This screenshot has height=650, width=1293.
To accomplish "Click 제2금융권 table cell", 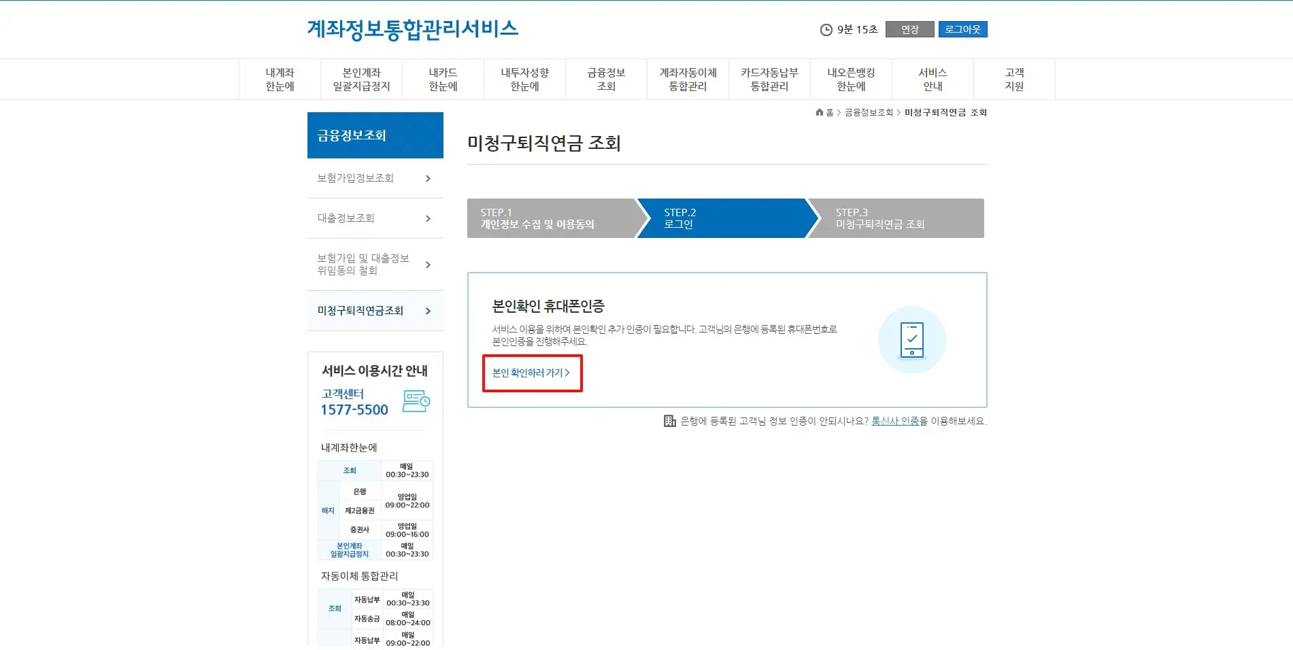I will [x=360, y=511].
